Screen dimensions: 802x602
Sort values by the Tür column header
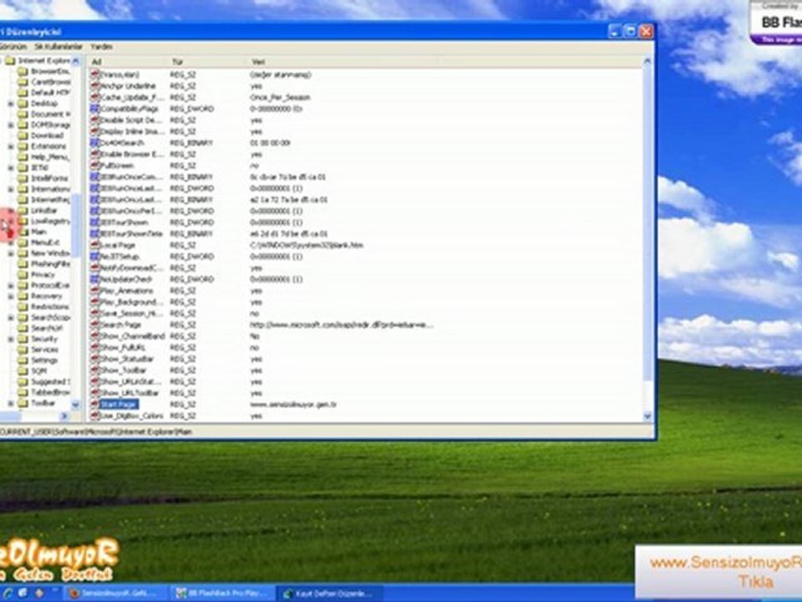(206, 62)
